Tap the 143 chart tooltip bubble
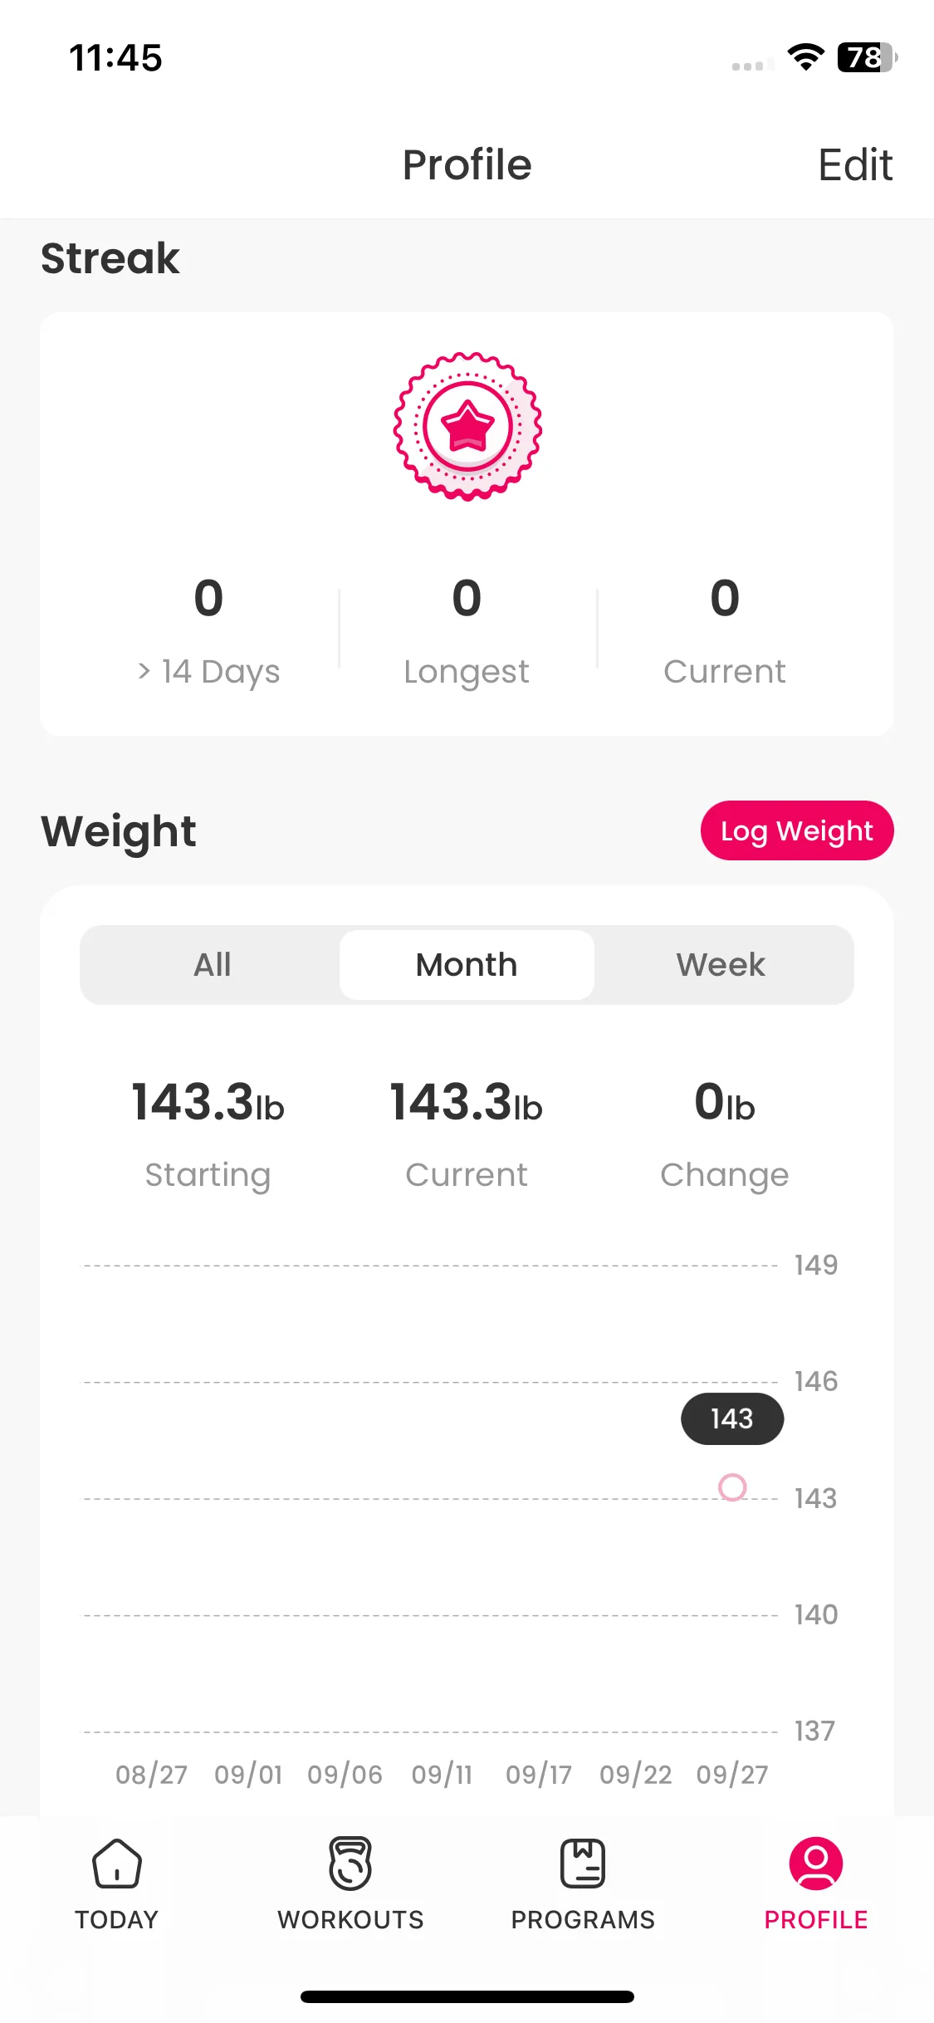 point(732,1418)
